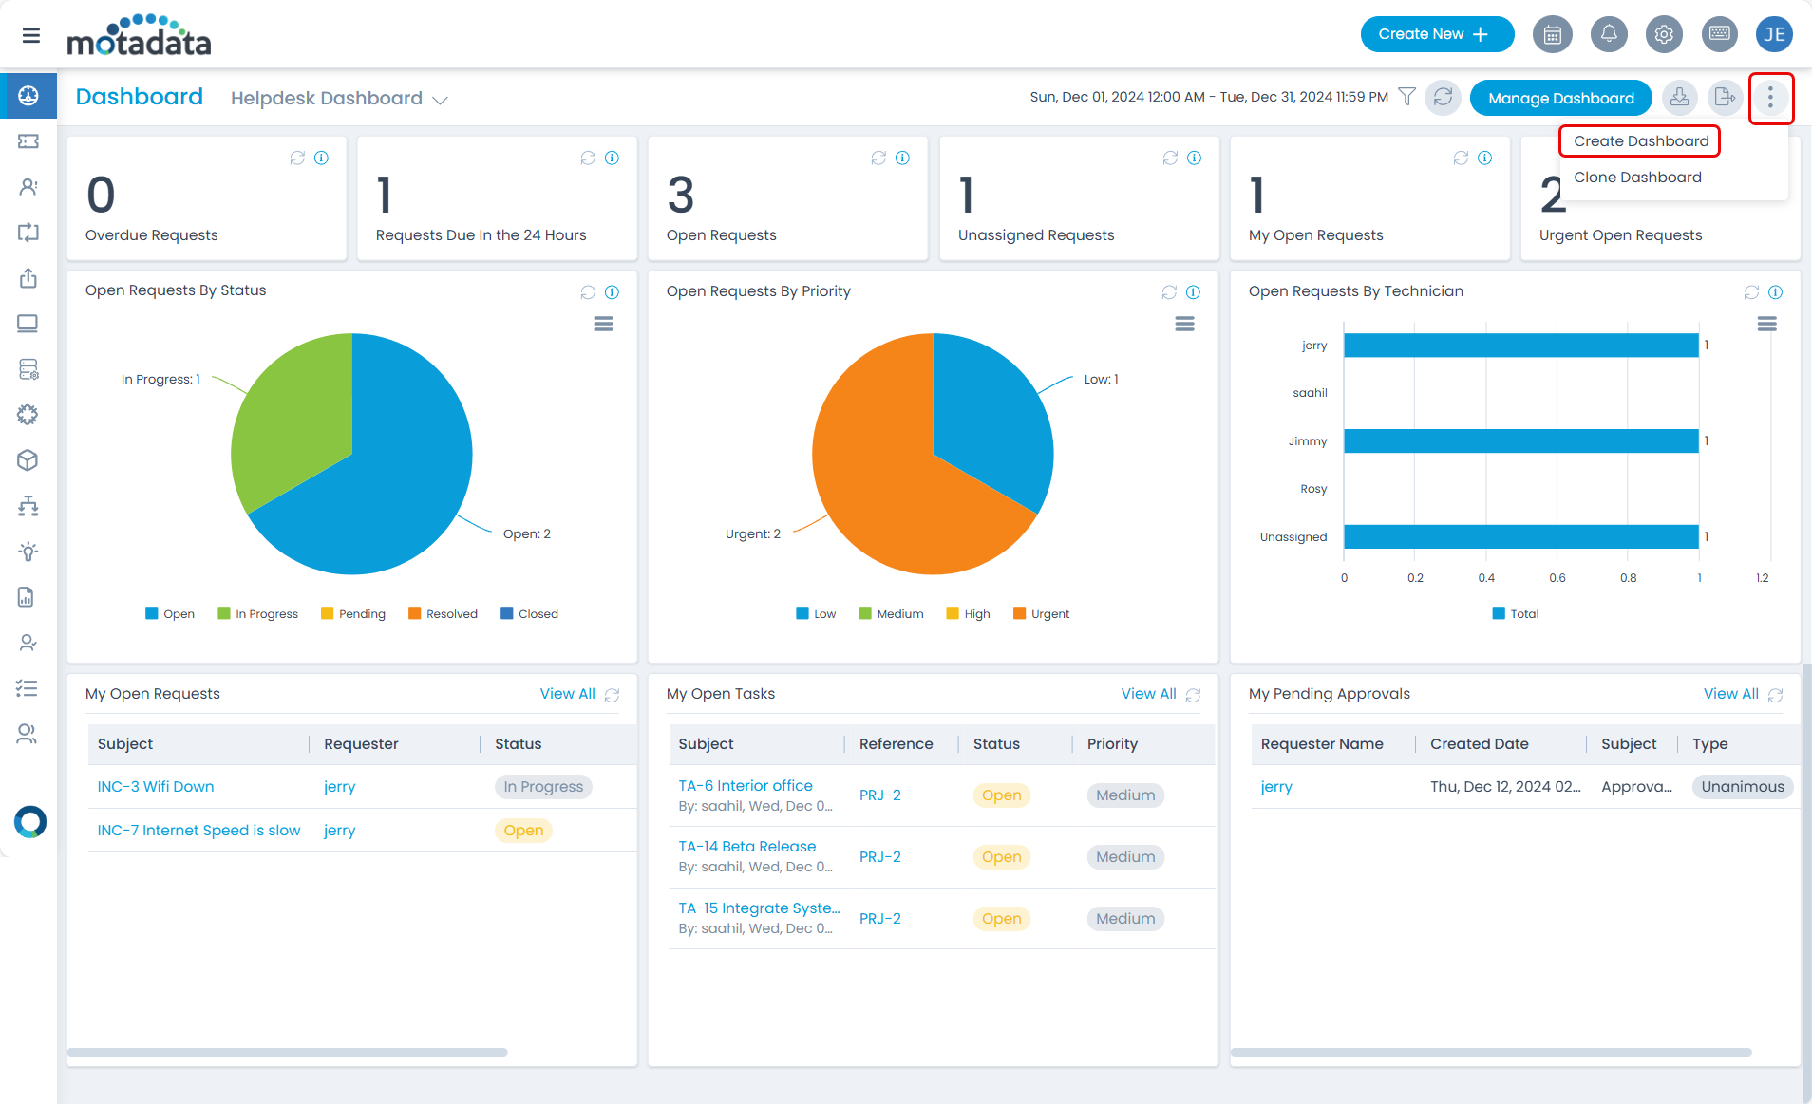Image resolution: width=1812 pixels, height=1104 pixels.
Task: Select Clone Dashboard from the menu
Action: [1637, 178]
